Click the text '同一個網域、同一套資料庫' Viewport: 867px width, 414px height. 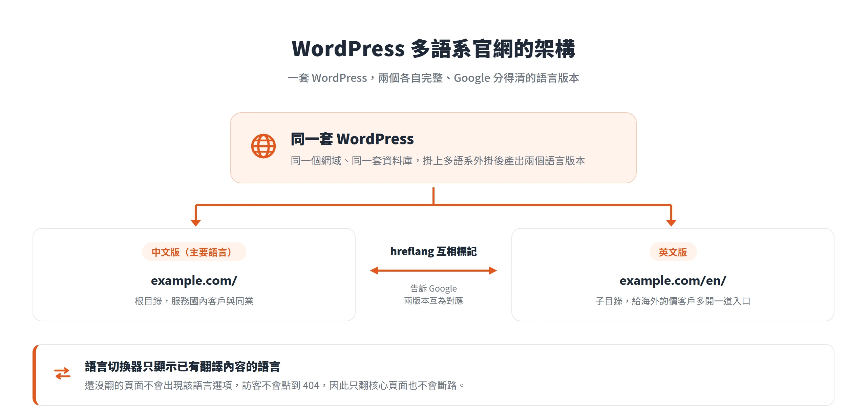(352, 161)
